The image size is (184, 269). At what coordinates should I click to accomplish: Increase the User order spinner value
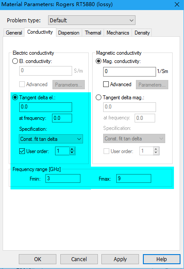pos(72,149)
